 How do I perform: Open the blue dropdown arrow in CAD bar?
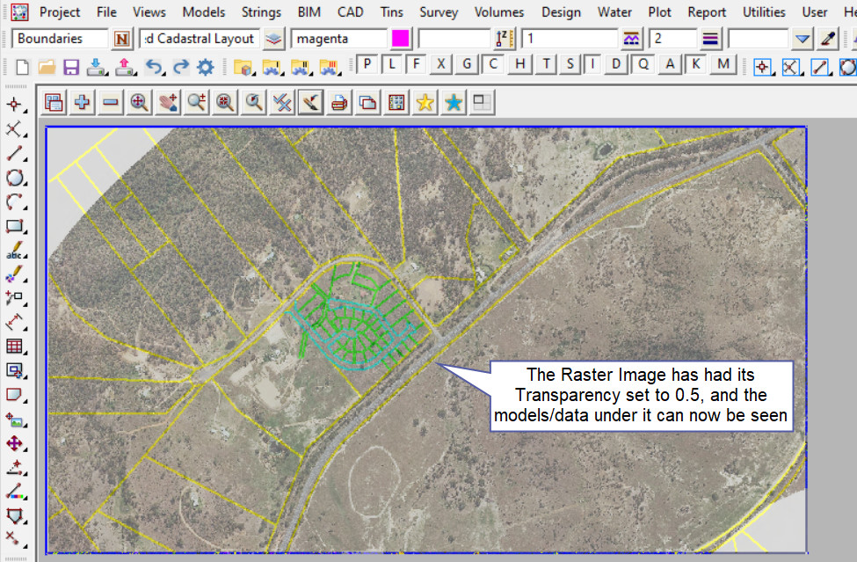click(x=802, y=39)
